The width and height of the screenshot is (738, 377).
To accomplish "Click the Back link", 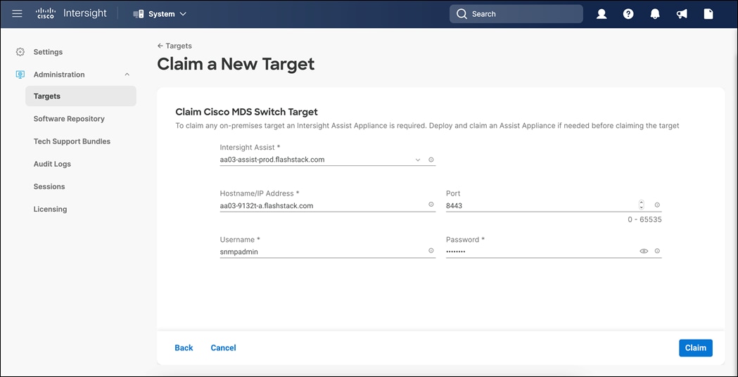I will pos(184,347).
